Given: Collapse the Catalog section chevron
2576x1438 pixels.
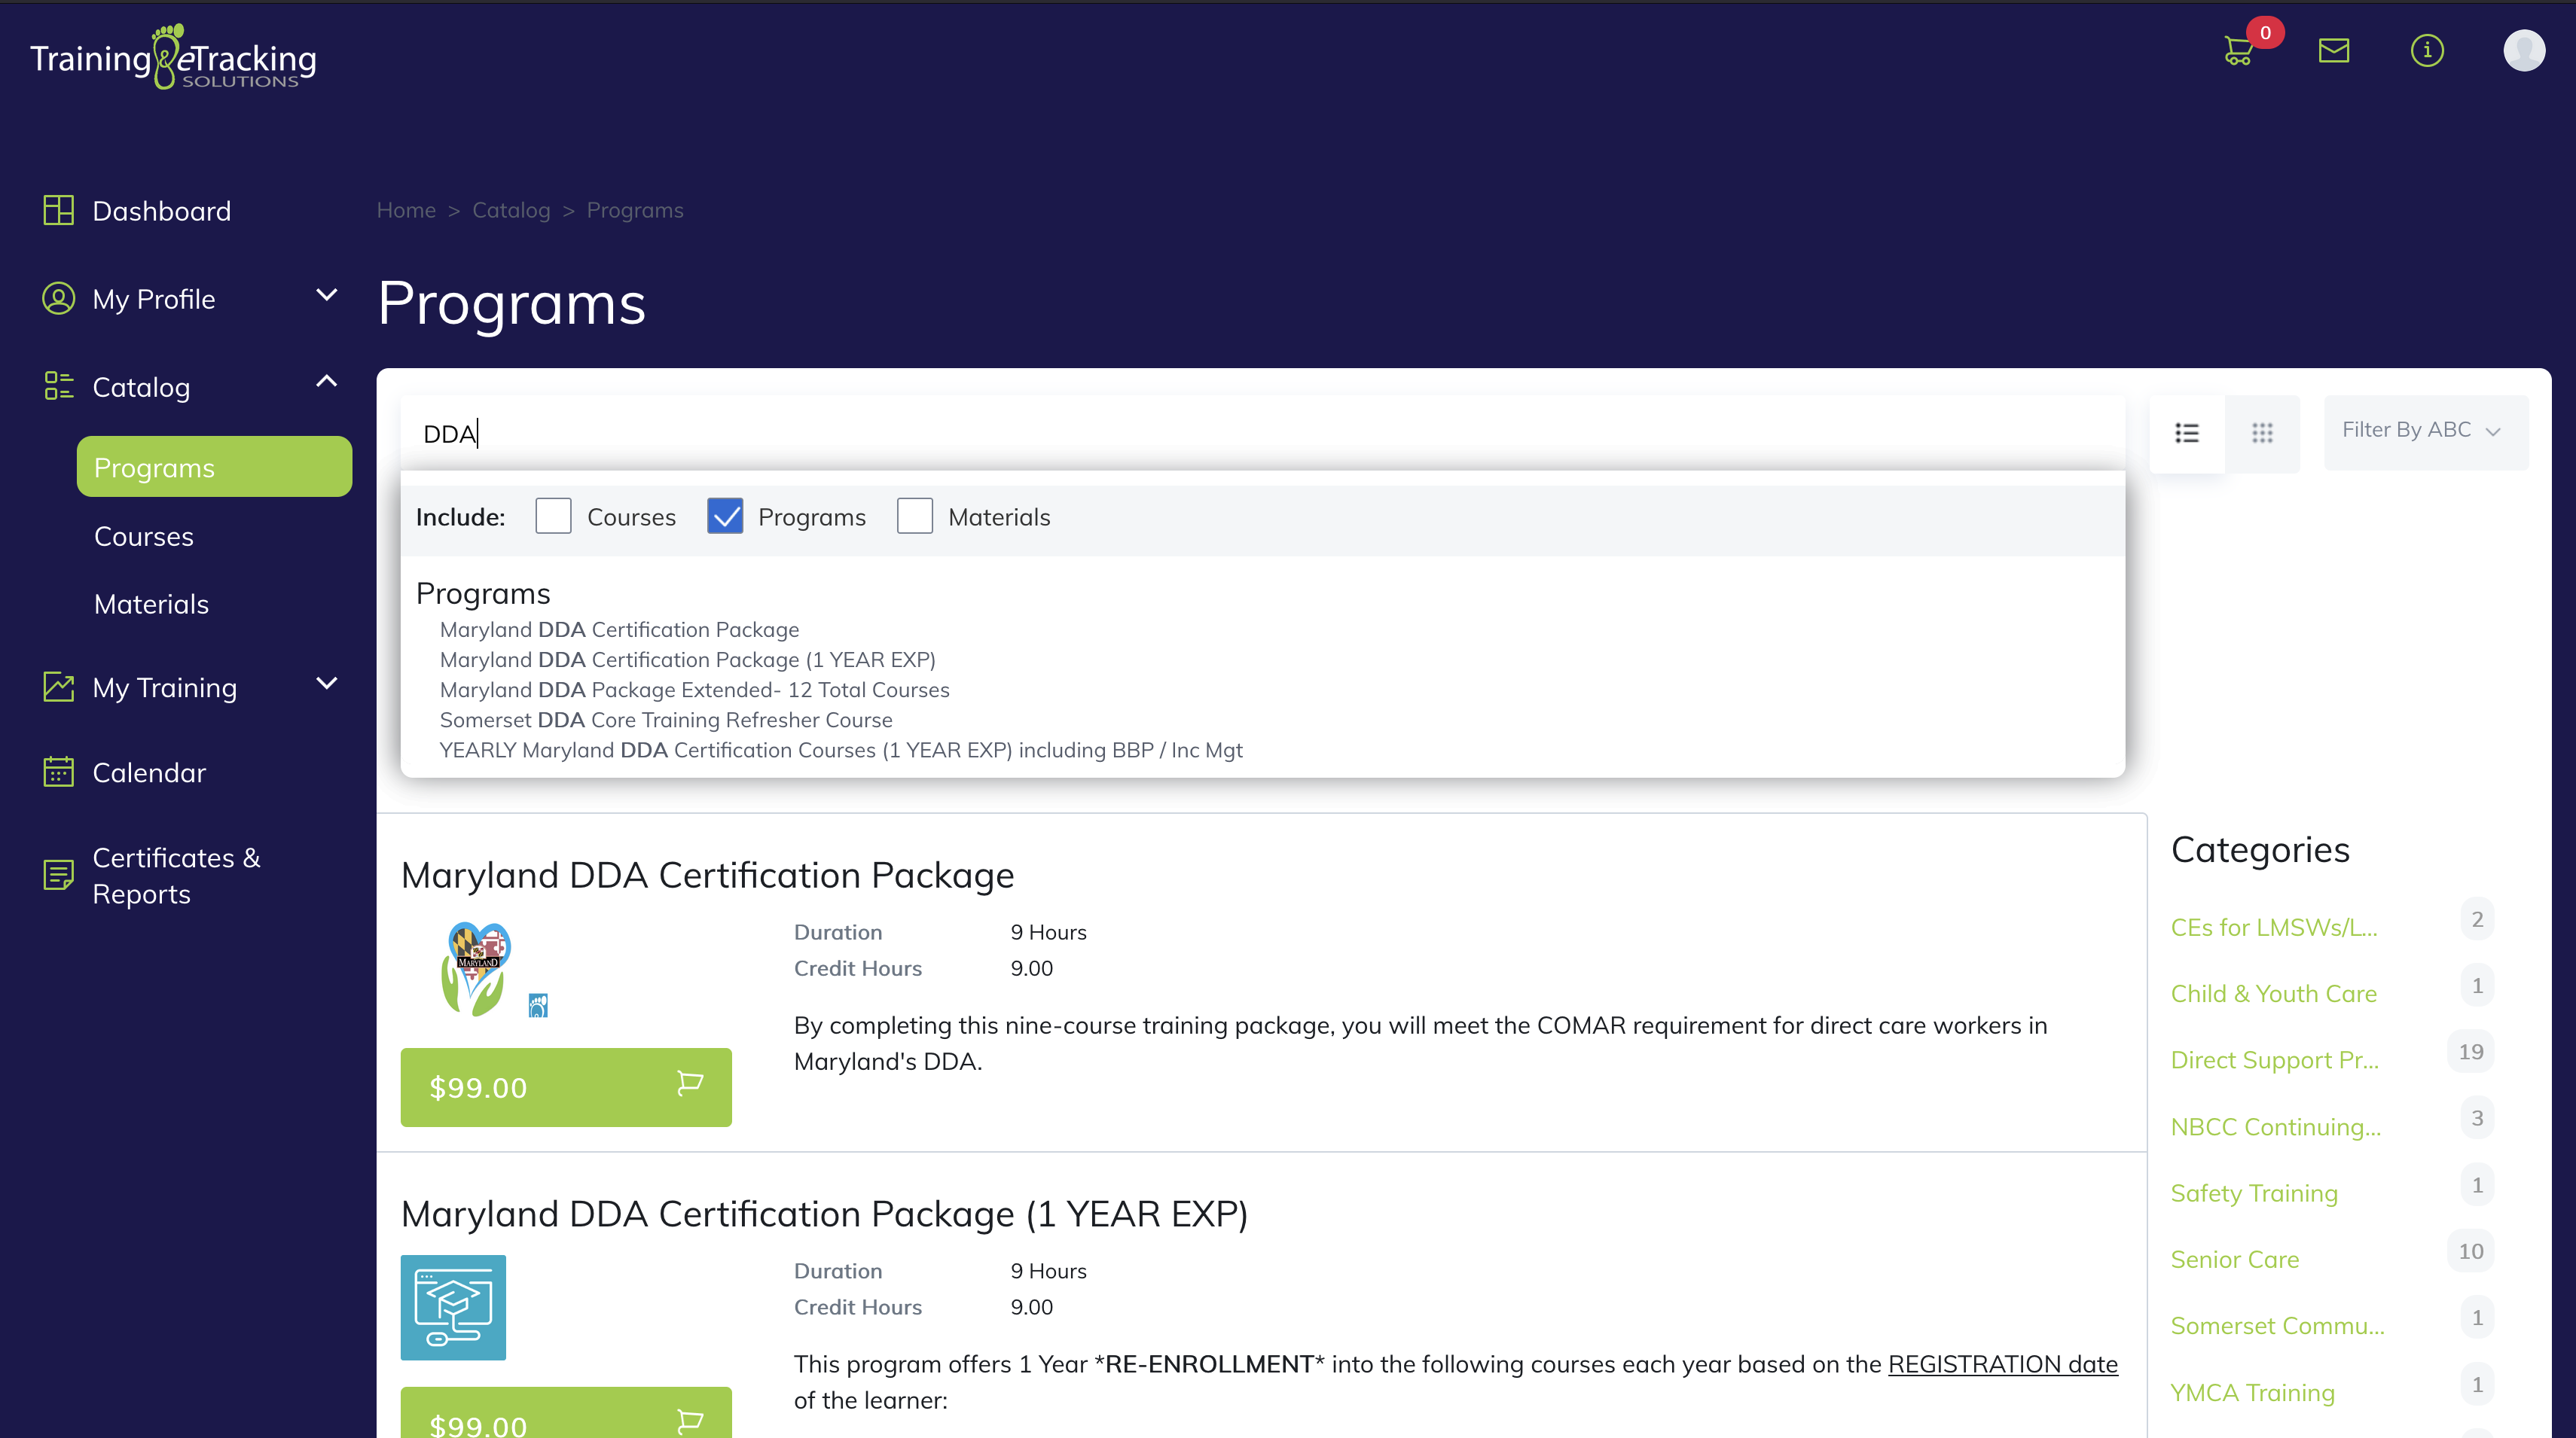Looking at the screenshot, I should click(x=326, y=382).
